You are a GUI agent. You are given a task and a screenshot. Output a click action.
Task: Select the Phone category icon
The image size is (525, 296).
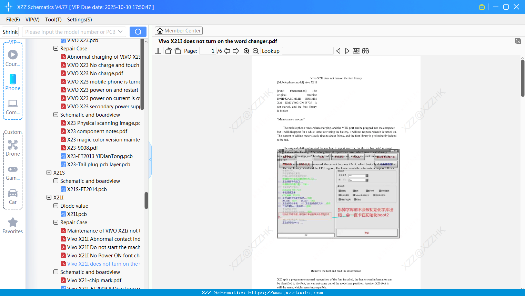click(13, 82)
